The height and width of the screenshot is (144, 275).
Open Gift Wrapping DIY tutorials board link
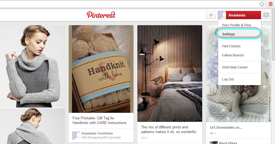101,137
